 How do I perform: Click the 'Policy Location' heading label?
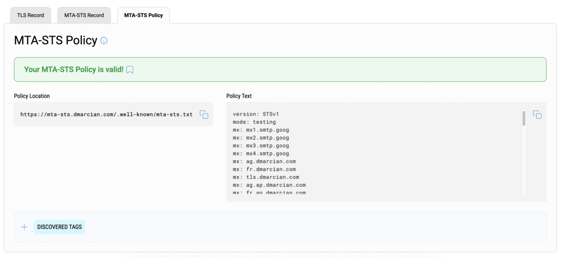coord(32,96)
